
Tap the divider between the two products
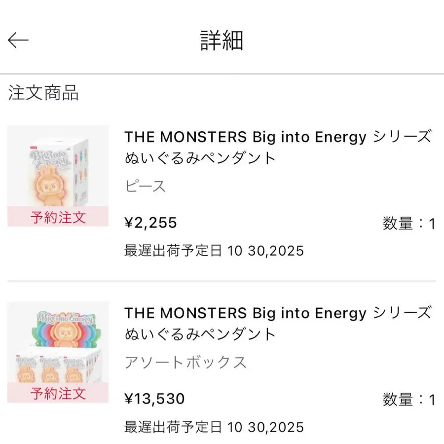click(x=222, y=281)
